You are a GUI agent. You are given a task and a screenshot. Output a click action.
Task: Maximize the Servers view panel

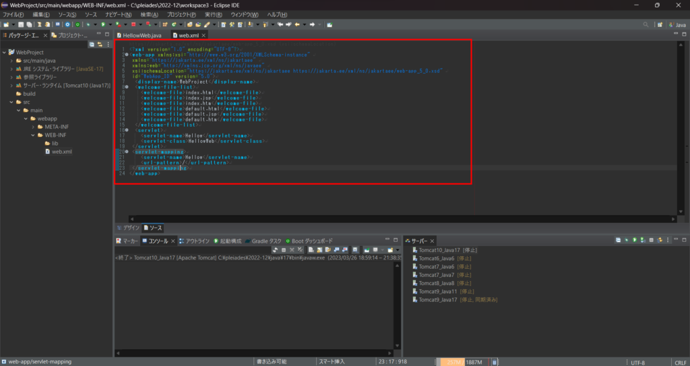click(683, 239)
